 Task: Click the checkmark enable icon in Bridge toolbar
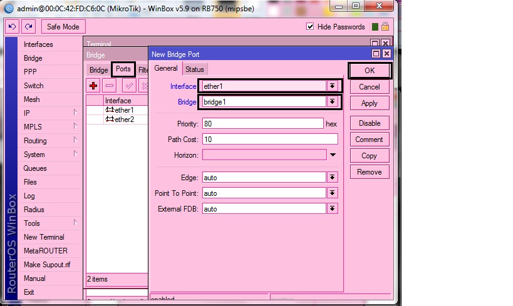[129, 86]
